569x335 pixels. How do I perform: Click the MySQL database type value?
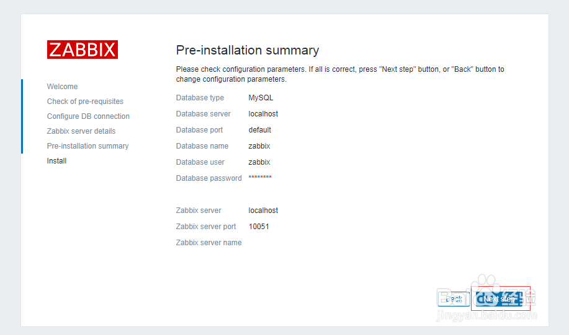coord(261,98)
